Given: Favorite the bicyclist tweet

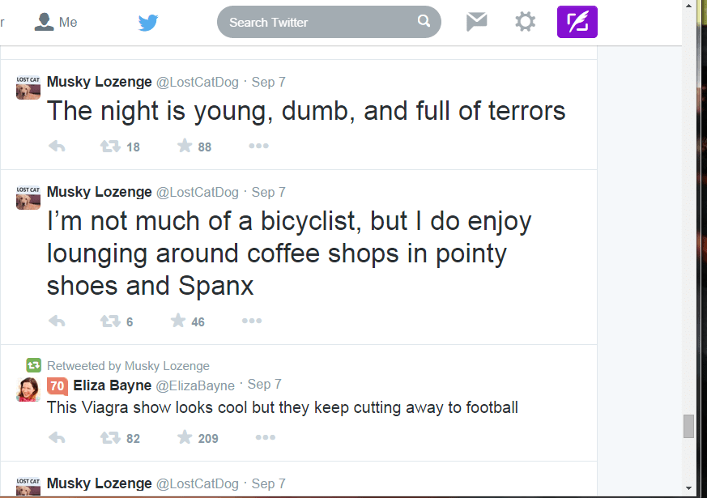Looking at the screenshot, I should (x=178, y=321).
